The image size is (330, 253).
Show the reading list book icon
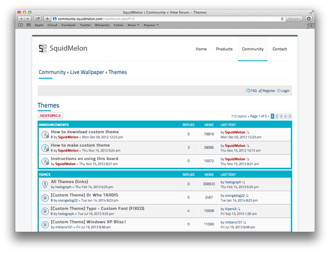21,25
